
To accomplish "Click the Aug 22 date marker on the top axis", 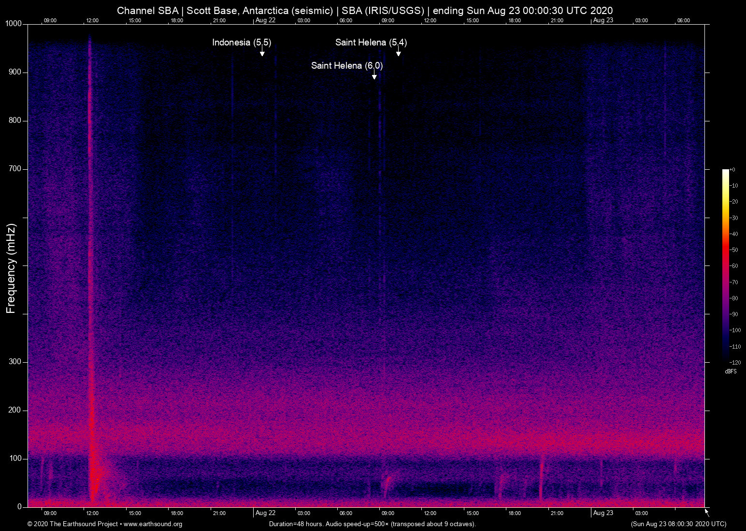I will [265, 20].
